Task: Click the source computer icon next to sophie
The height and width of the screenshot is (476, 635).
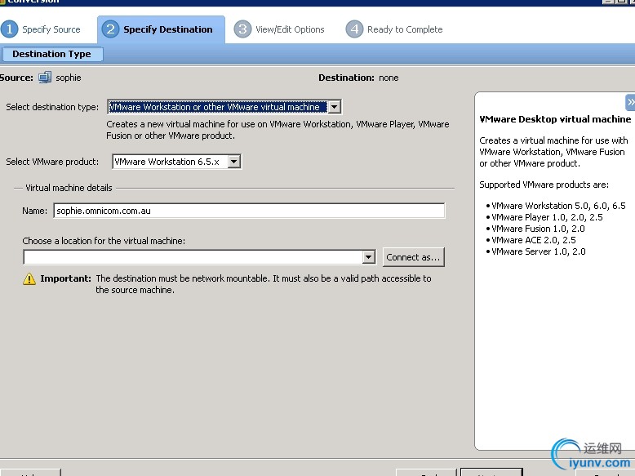Action: click(x=45, y=78)
